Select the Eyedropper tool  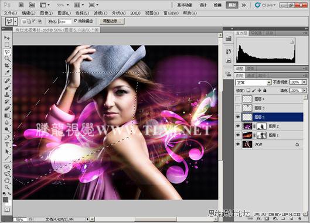tap(7, 73)
